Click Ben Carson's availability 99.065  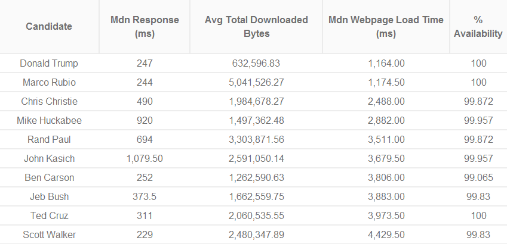(478, 177)
